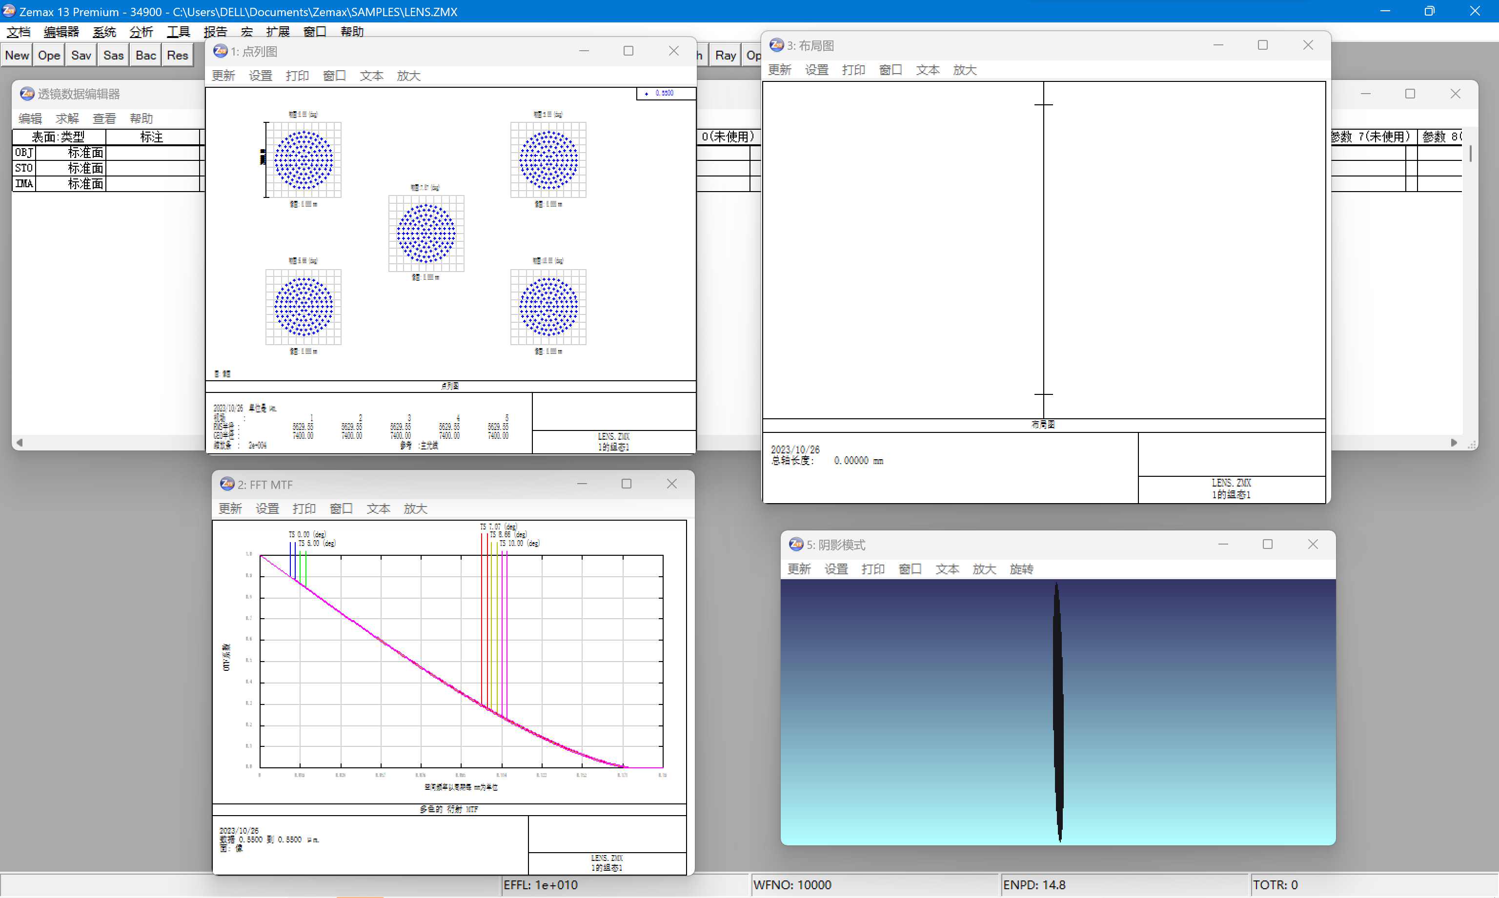Close the 阴影模式 window
The image size is (1499, 898).
(x=1313, y=544)
